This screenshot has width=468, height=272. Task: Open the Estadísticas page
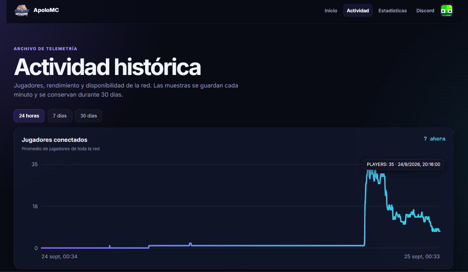tap(392, 11)
